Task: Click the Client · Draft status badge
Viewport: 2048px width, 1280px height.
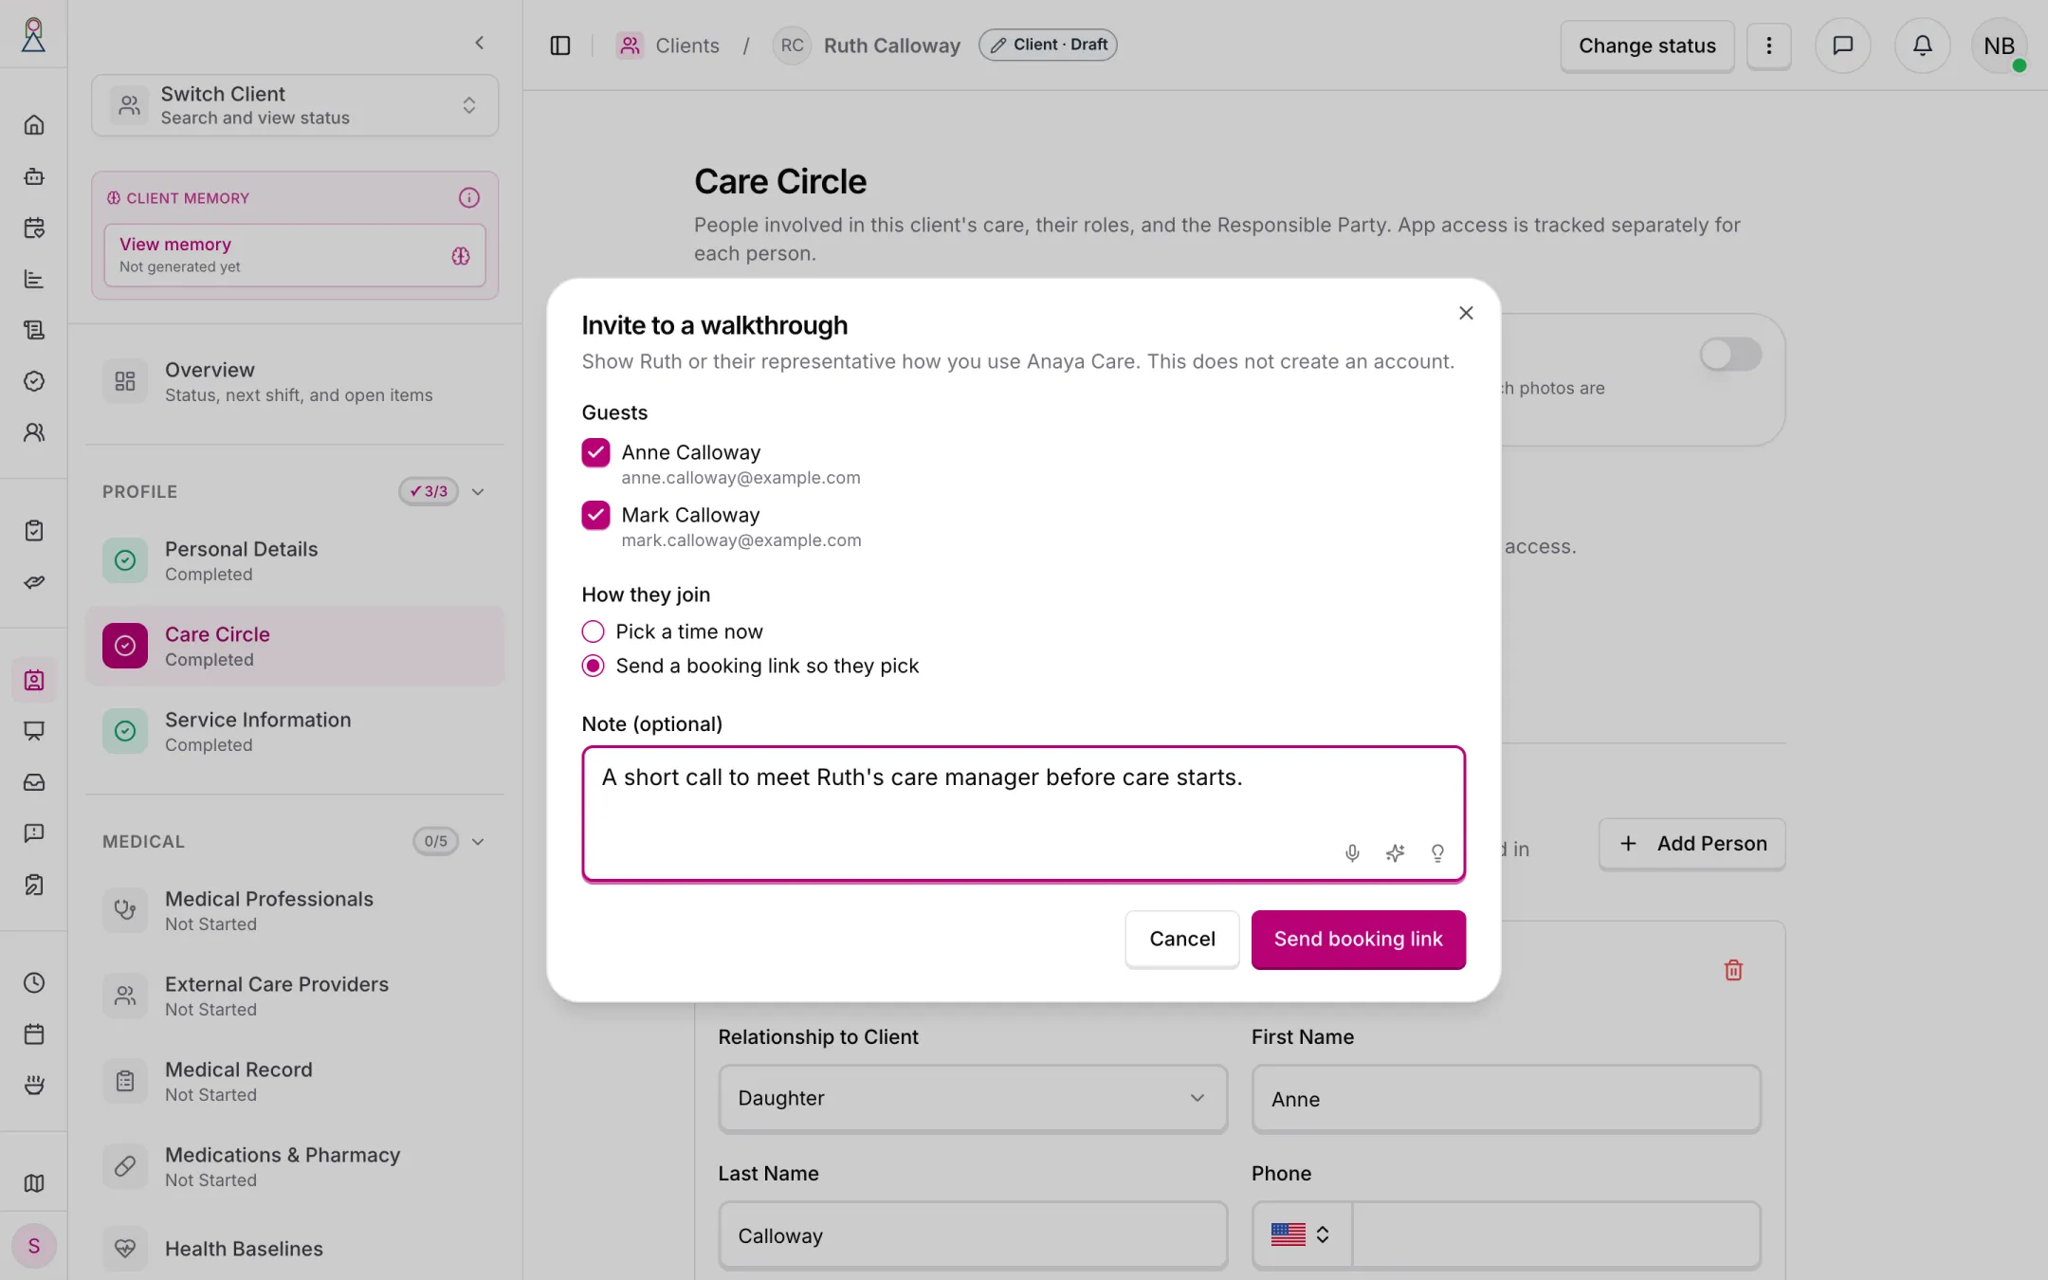Action: pyautogui.click(x=1048, y=45)
